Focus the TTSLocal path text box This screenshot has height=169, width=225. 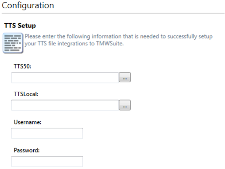click(65, 105)
